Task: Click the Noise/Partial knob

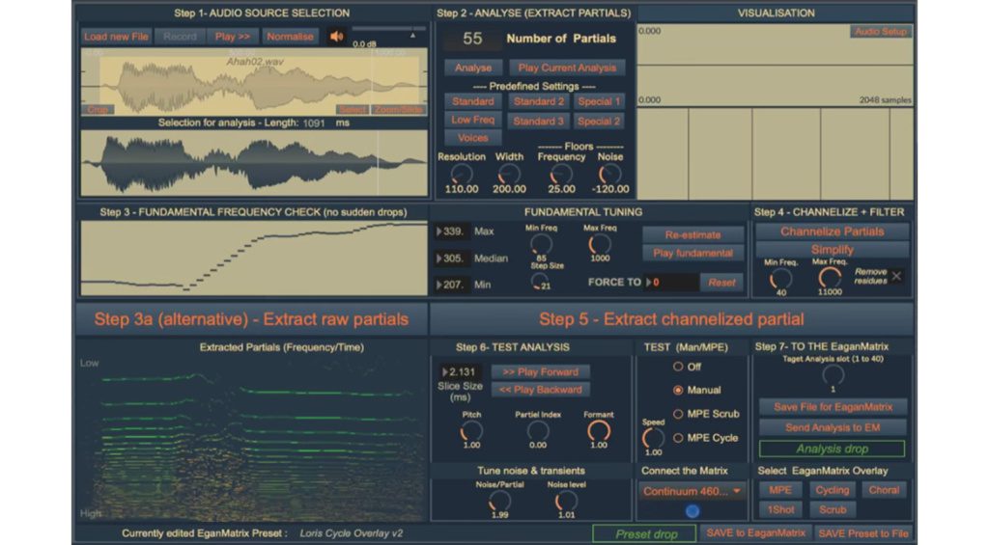Action: pyautogui.click(x=499, y=501)
